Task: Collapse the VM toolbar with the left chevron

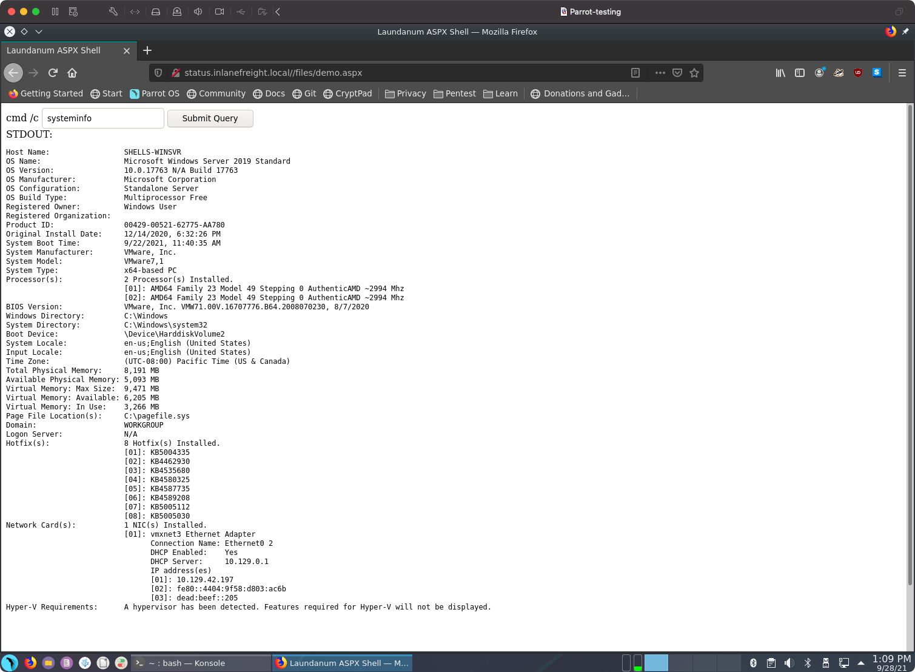Action: coord(278,12)
